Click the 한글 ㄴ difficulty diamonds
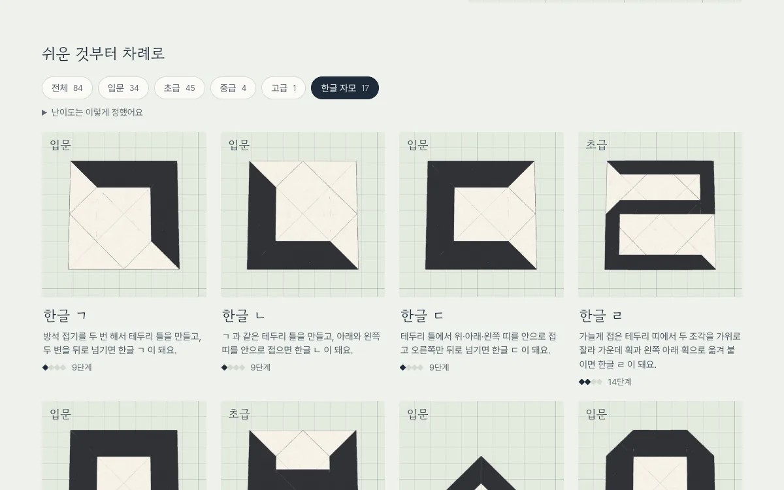This screenshot has width=784, height=490. 233,368
